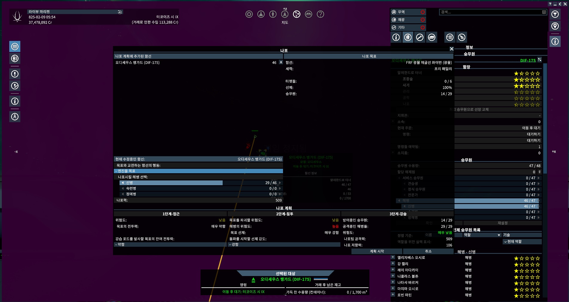
Task: Focus the 검색 search field
Action: point(493,12)
